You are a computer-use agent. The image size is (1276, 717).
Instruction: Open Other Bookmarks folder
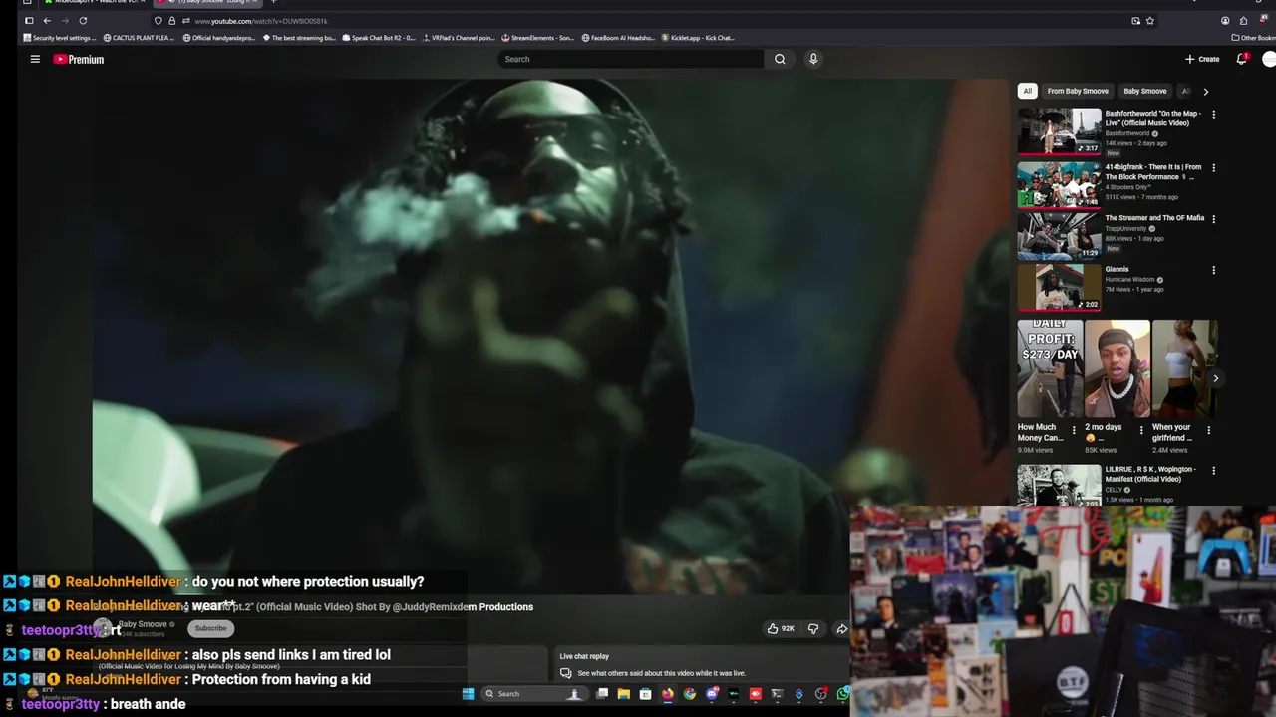[1254, 38]
